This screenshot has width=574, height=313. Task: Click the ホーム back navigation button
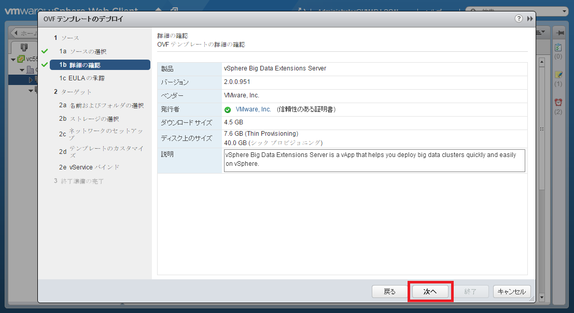[24, 33]
